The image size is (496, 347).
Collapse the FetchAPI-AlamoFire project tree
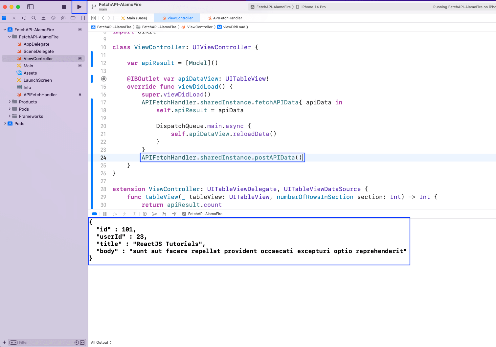[x=5, y=30]
